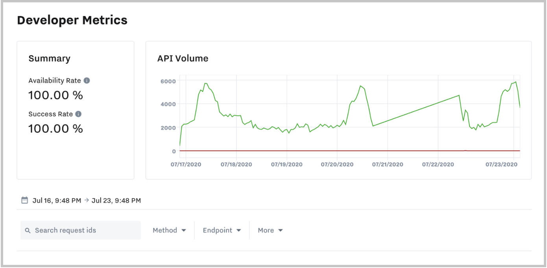Click the arrow between the two dates
The height and width of the screenshot is (268, 547).
pos(86,200)
